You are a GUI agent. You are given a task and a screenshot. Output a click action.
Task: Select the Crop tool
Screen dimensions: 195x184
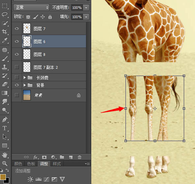click(5, 32)
